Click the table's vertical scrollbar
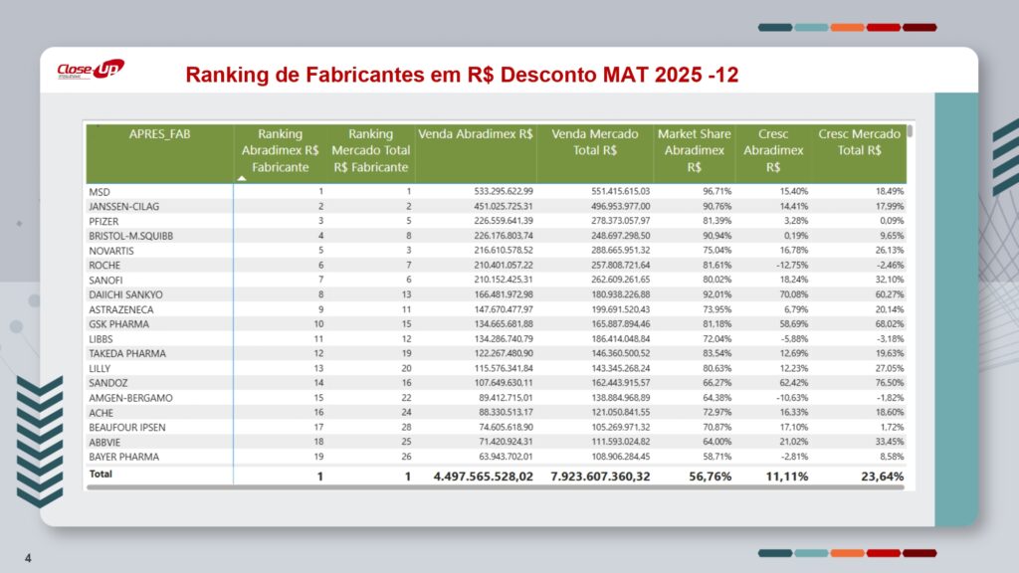This screenshot has height=573, width=1019. tap(911, 132)
